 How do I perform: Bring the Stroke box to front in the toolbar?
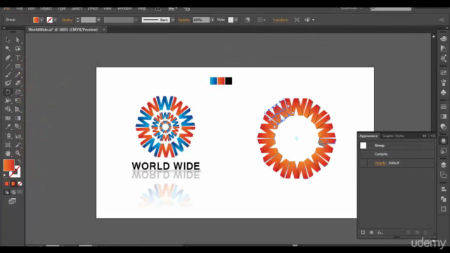click(x=17, y=173)
